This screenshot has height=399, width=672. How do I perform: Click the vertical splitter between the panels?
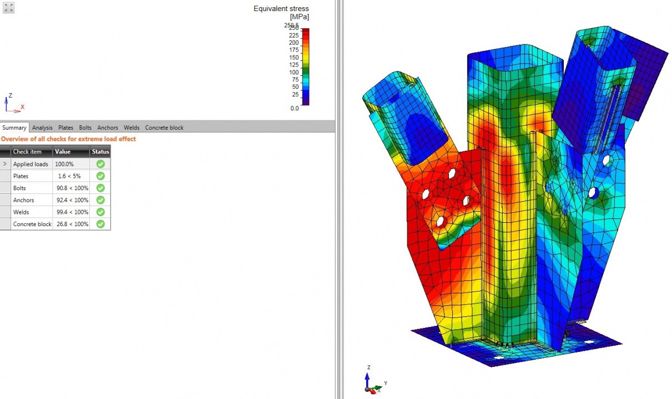coord(339,199)
